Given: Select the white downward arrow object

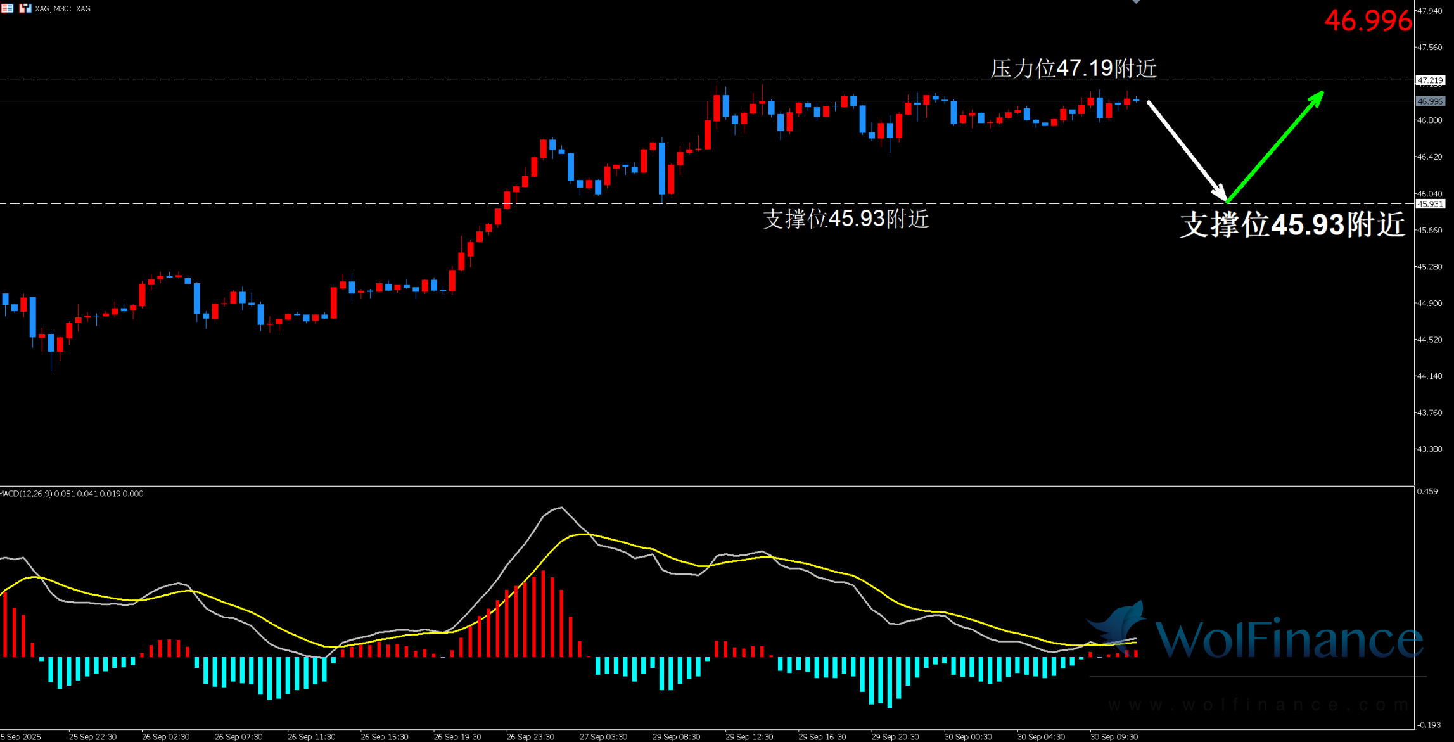Looking at the screenshot, I should (x=1186, y=150).
